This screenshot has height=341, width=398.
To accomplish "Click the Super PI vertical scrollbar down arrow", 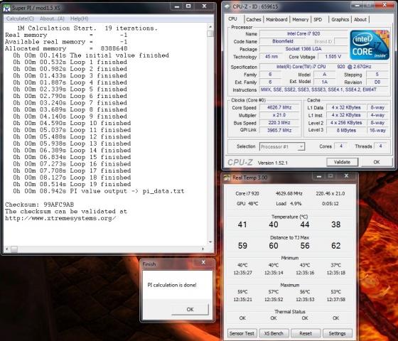I will tap(210, 242).
